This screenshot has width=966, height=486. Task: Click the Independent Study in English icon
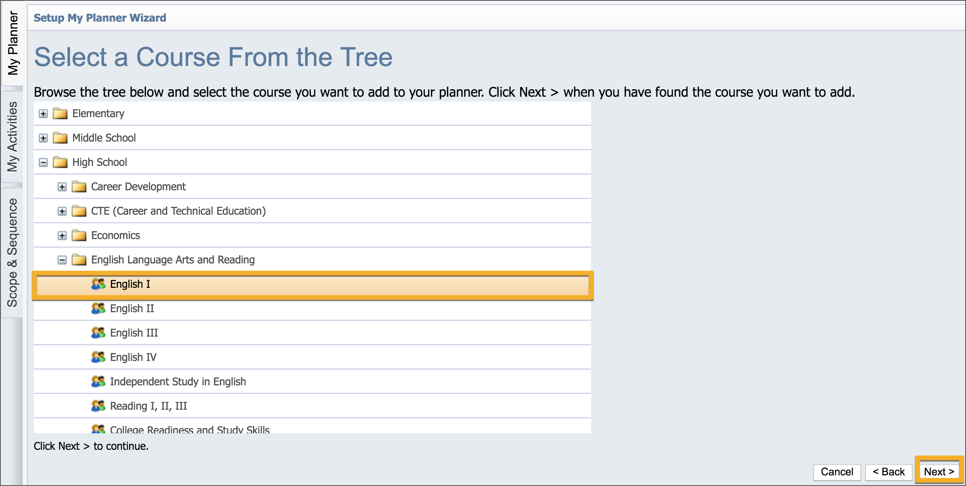tap(98, 381)
